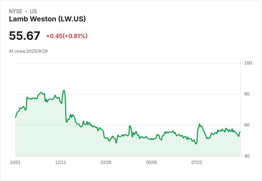The width and height of the screenshot is (262, 181).
Task: Click the December price peak on chart
Action: point(64,91)
